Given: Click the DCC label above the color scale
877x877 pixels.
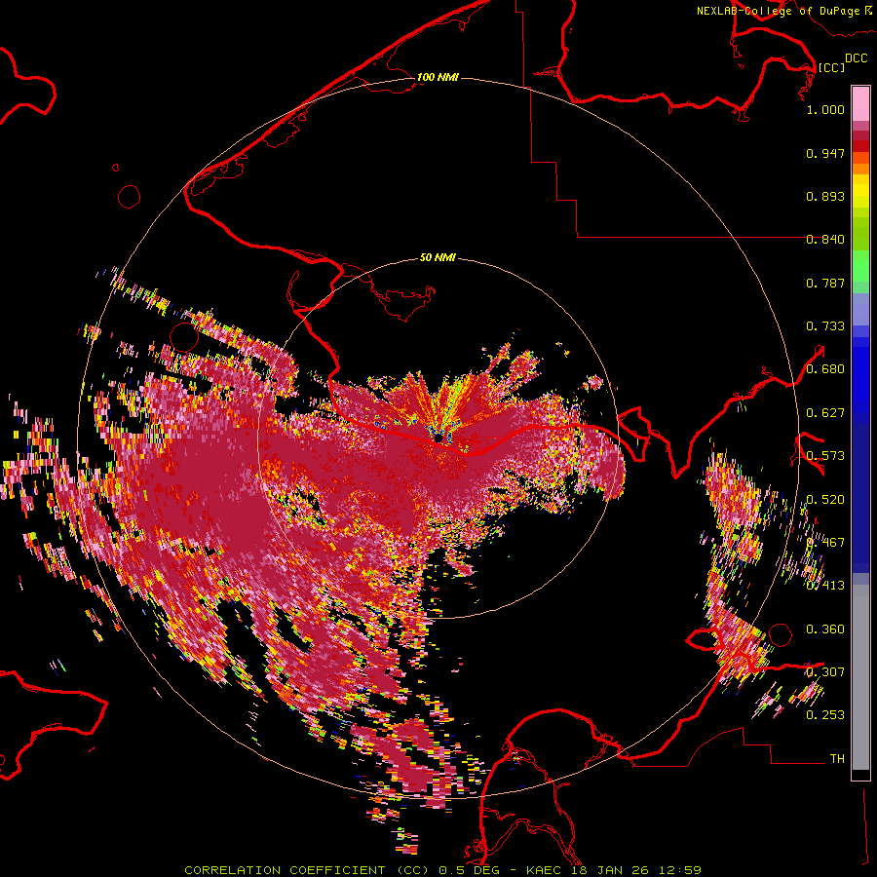Looking at the screenshot, I should click(857, 58).
